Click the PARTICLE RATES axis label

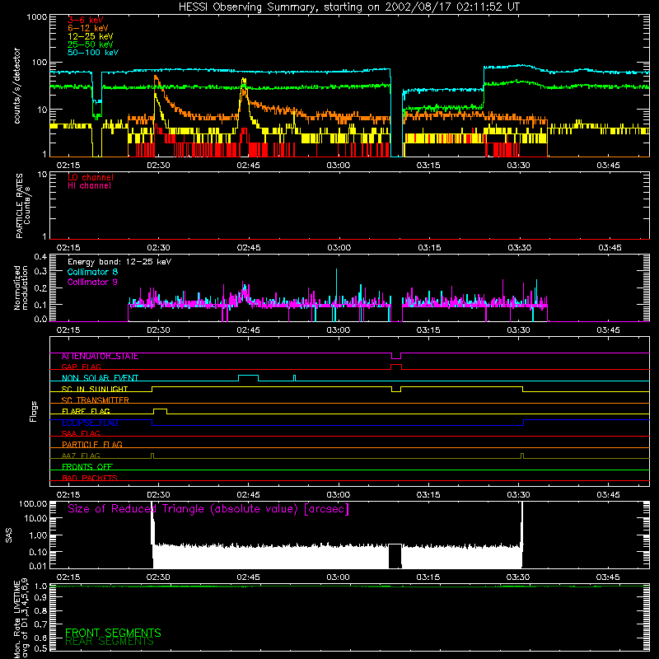tap(19, 206)
